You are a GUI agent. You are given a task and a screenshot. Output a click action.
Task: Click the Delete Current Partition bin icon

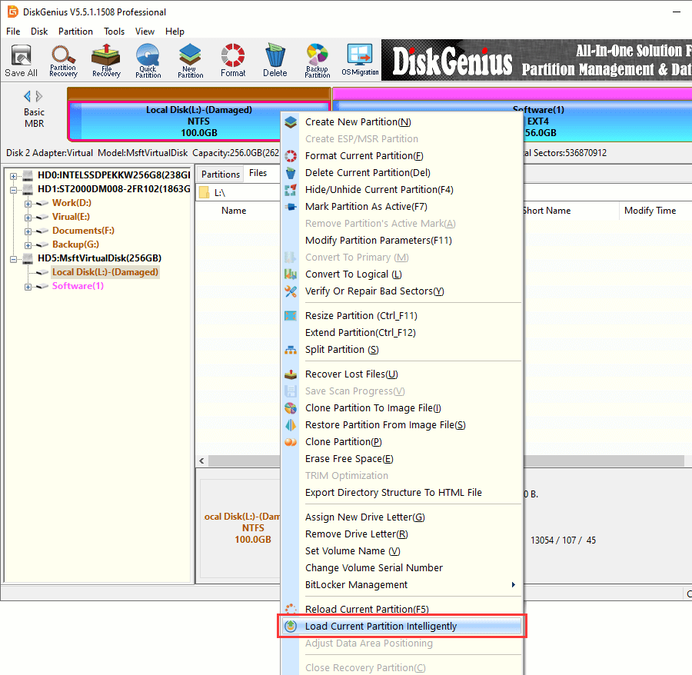coord(291,173)
